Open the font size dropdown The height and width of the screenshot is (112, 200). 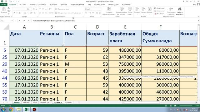(x=31, y=9)
